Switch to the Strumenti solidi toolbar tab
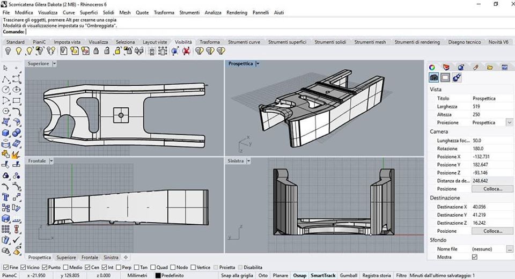This screenshot has width=515, height=279. (x=330, y=42)
